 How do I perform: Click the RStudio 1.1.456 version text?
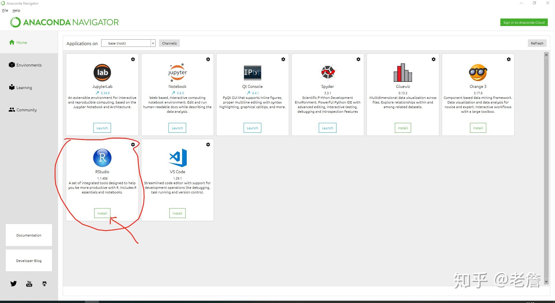pyautogui.click(x=102, y=178)
